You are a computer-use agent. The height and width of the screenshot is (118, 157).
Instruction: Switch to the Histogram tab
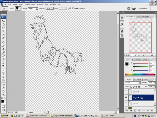pyautogui.click(x=145, y=17)
